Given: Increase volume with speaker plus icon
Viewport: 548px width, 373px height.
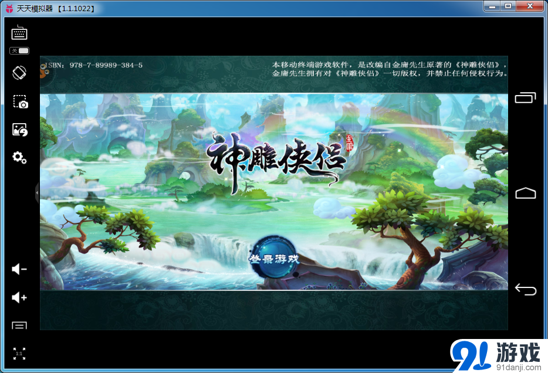Looking at the screenshot, I should coord(19,297).
